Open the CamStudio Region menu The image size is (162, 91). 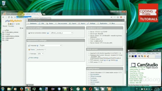pyautogui.click(x=134, y=53)
